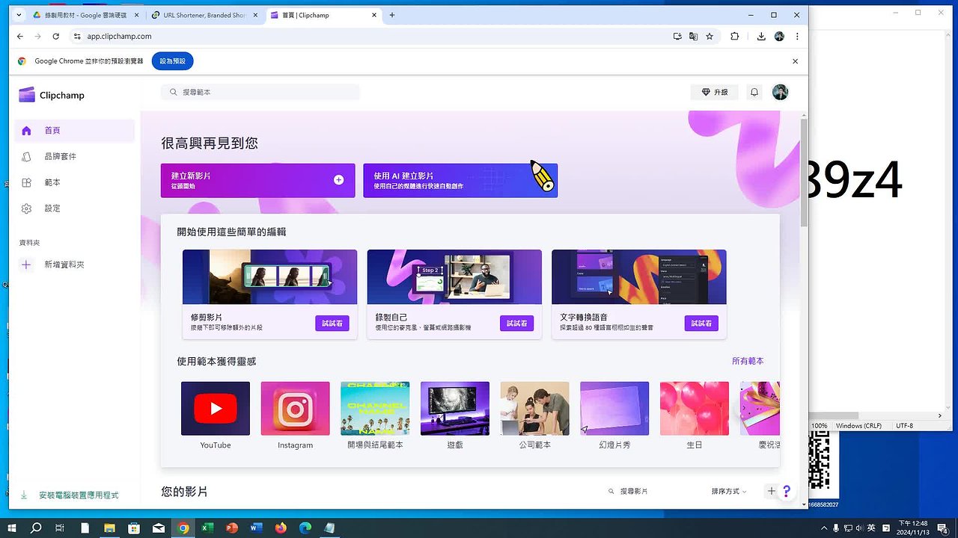This screenshot has width=958, height=538.
Task: Open PowerPoint from the taskbar
Action: [x=231, y=528]
